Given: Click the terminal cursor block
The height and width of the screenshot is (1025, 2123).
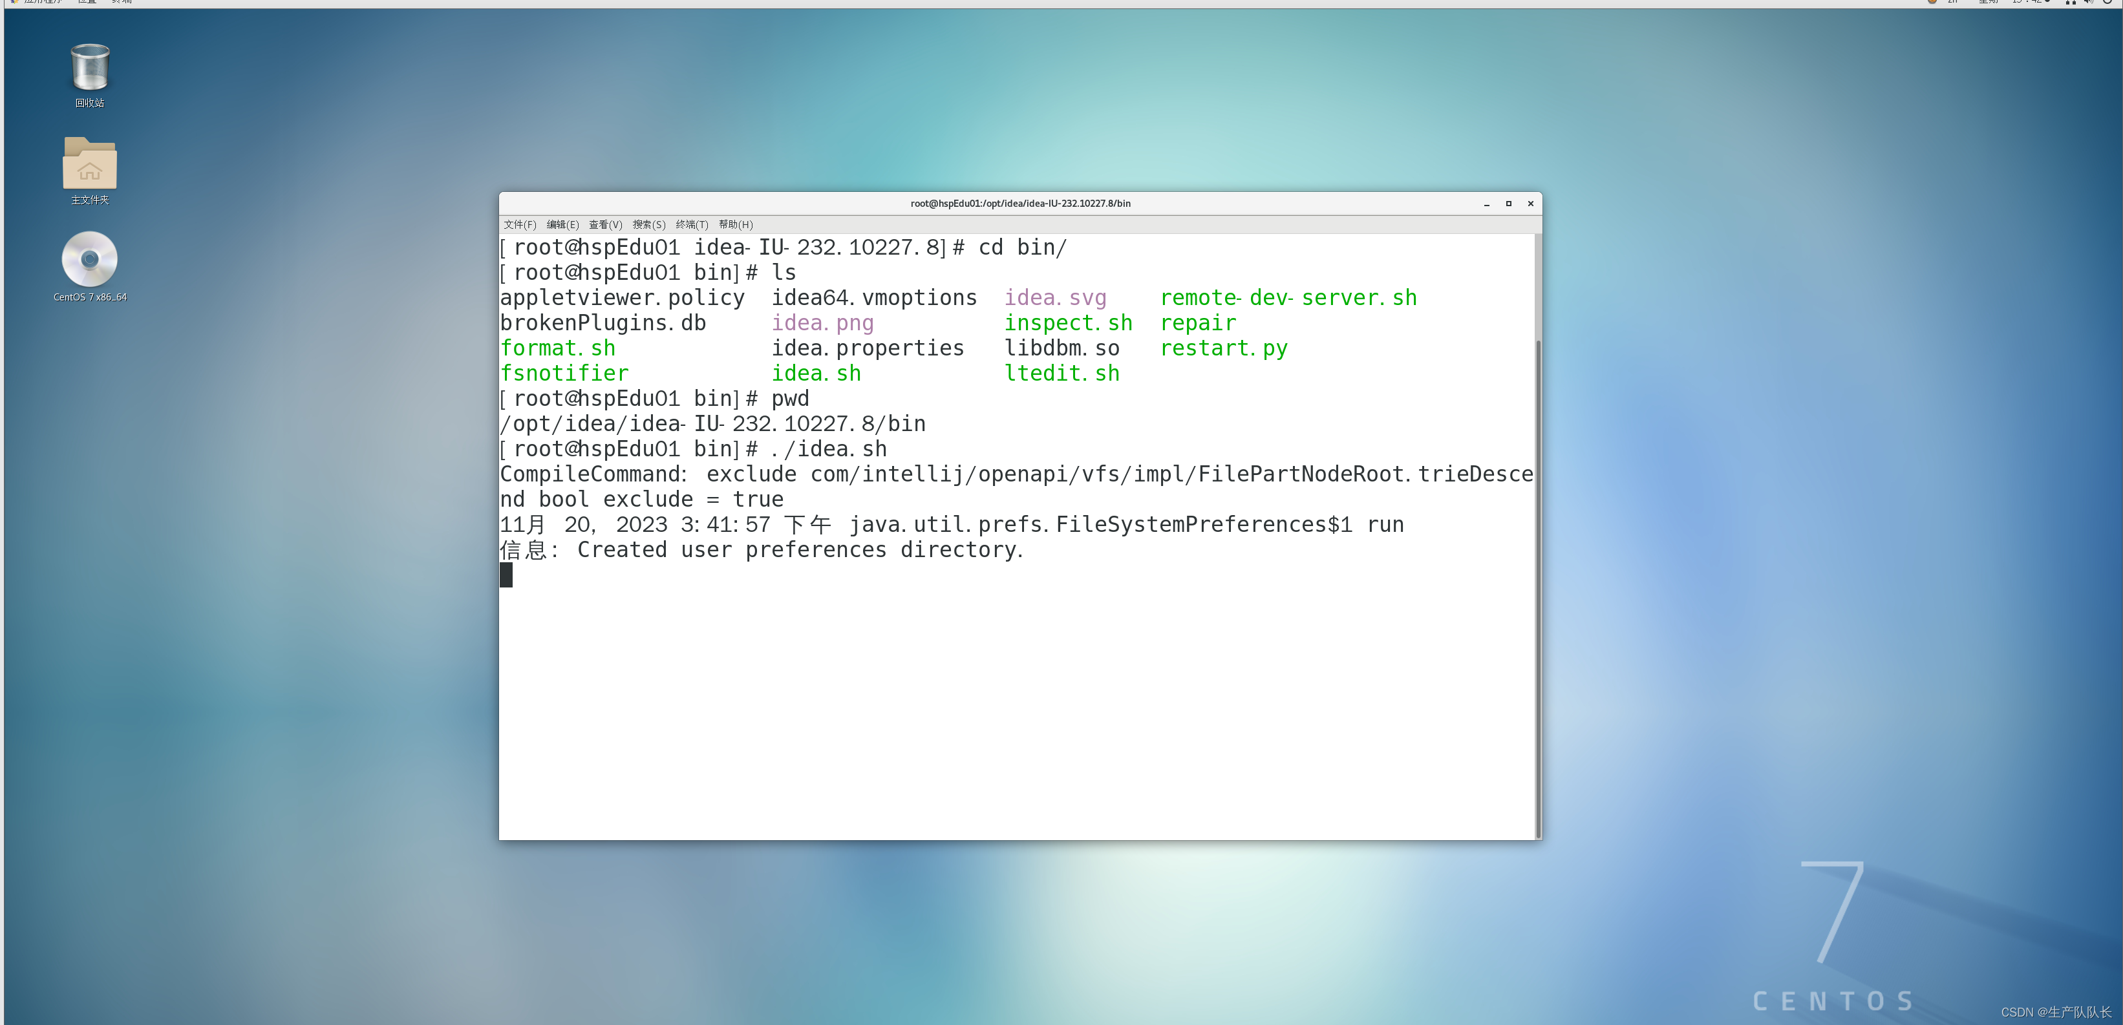Looking at the screenshot, I should point(506,575).
